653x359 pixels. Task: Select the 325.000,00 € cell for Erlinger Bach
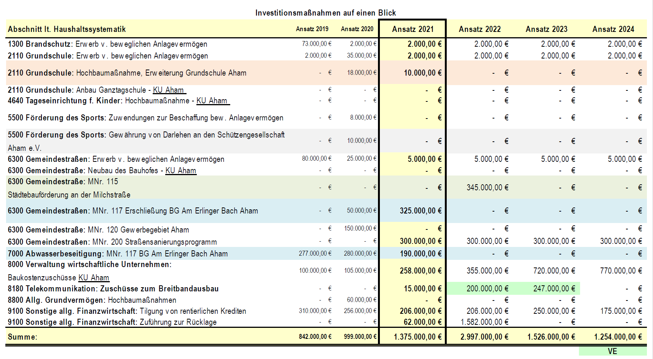click(x=421, y=211)
